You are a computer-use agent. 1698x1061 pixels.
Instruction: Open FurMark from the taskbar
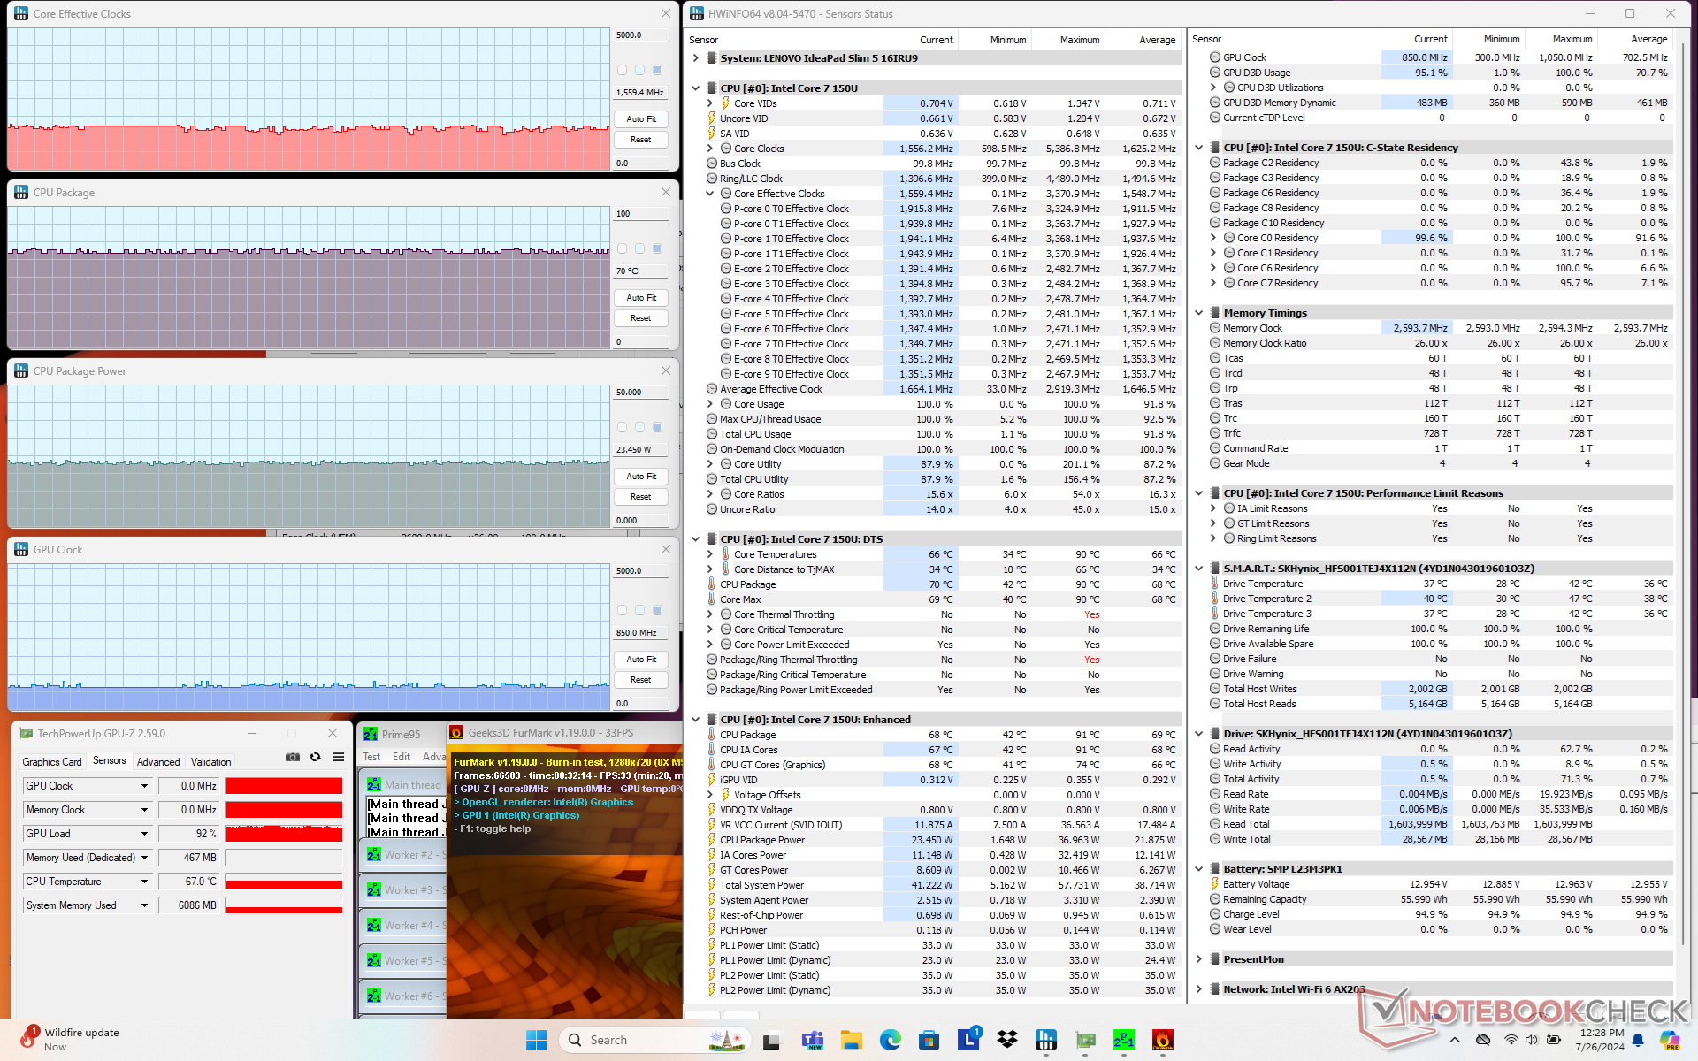[x=1163, y=1041]
